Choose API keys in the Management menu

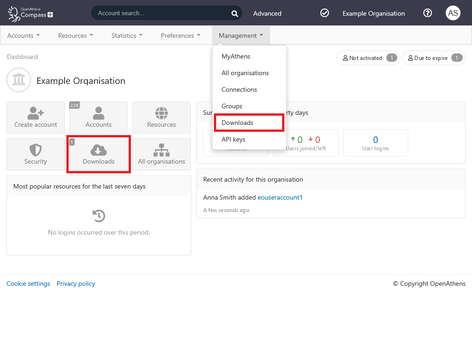click(x=234, y=139)
